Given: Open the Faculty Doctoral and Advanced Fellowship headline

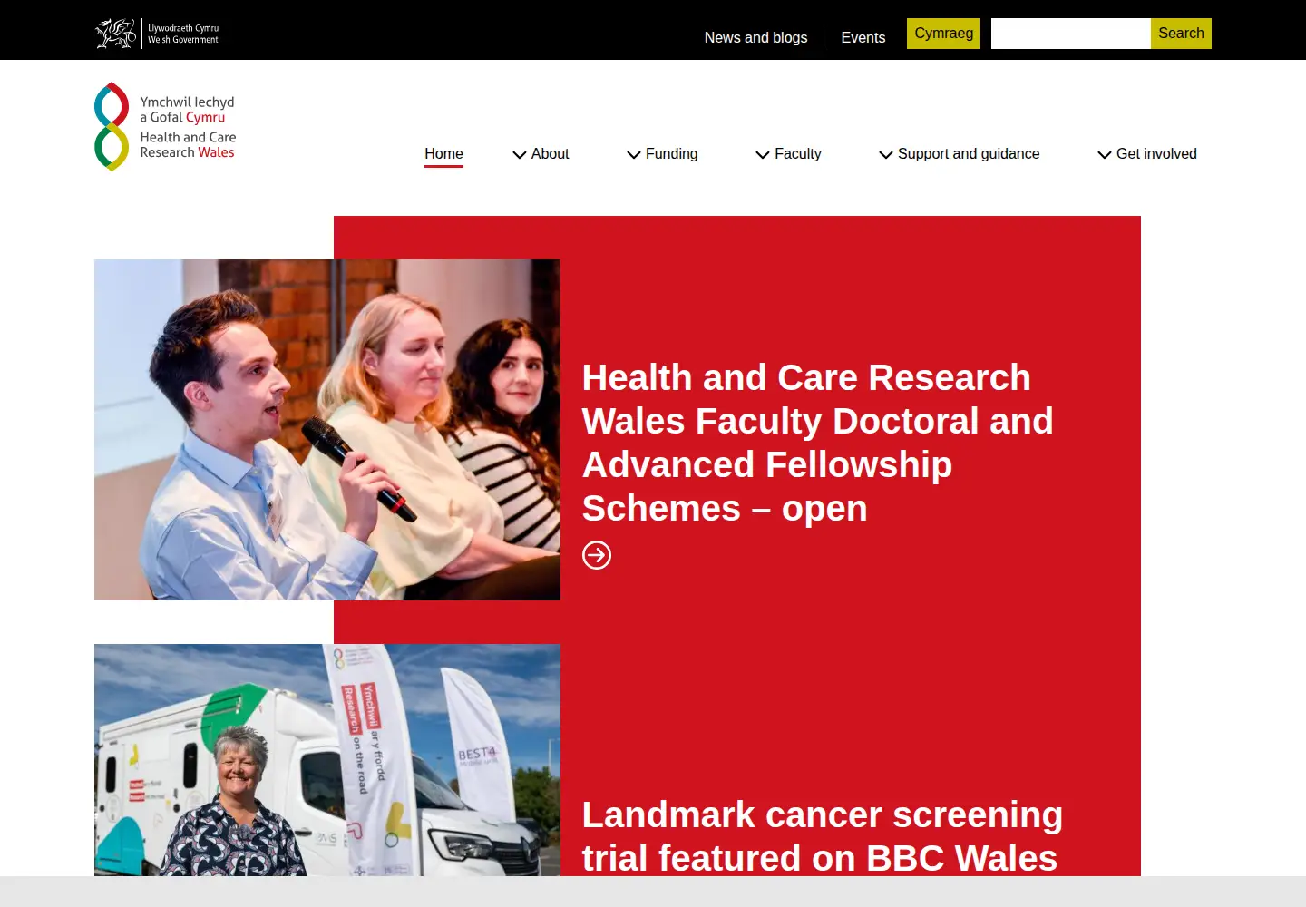Looking at the screenshot, I should [x=817, y=443].
